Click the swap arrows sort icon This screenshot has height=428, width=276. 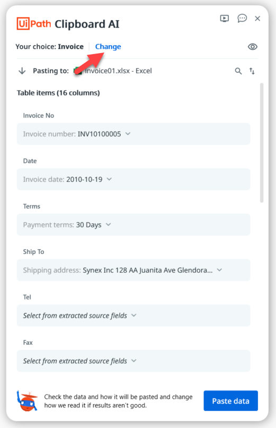pyautogui.click(x=252, y=71)
